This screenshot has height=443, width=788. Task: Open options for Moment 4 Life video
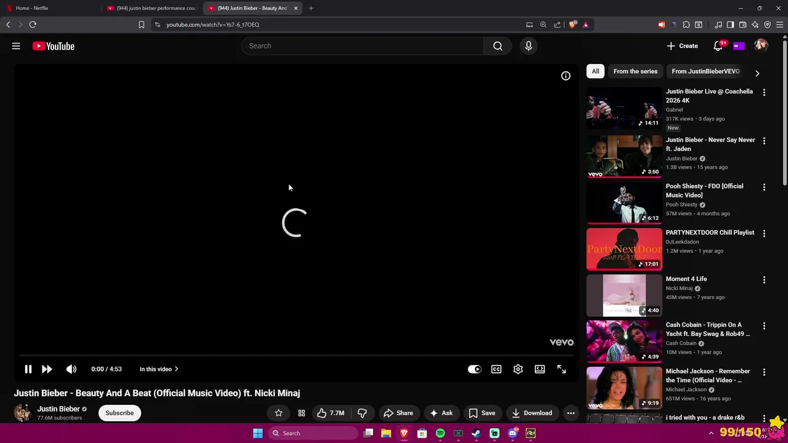[x=764, y=280]
